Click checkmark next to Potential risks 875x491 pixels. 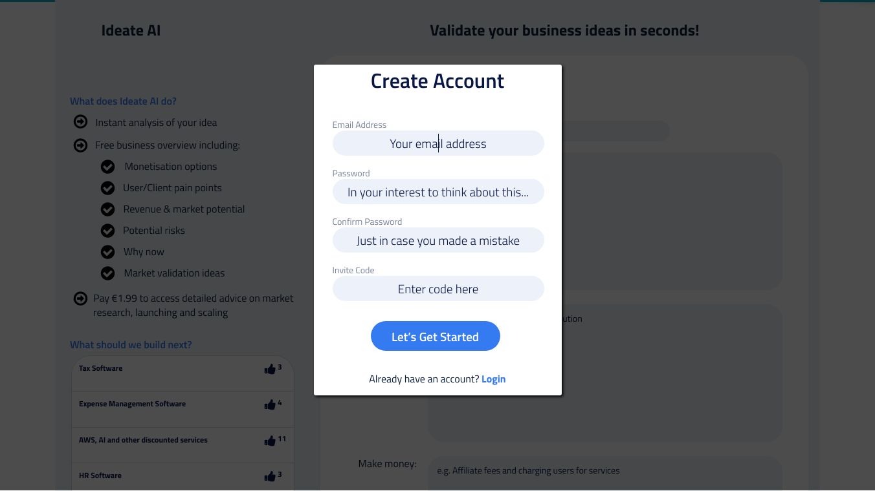(x=107, y=231)
